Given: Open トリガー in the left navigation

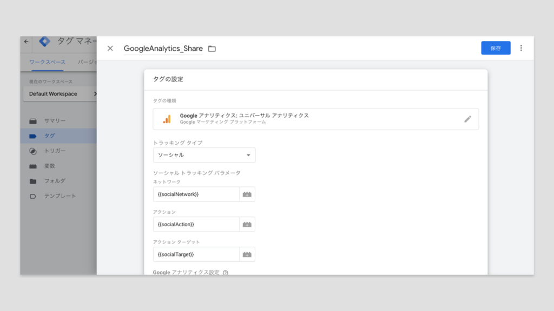Looking at the screenshot, I should pos(55,151).
